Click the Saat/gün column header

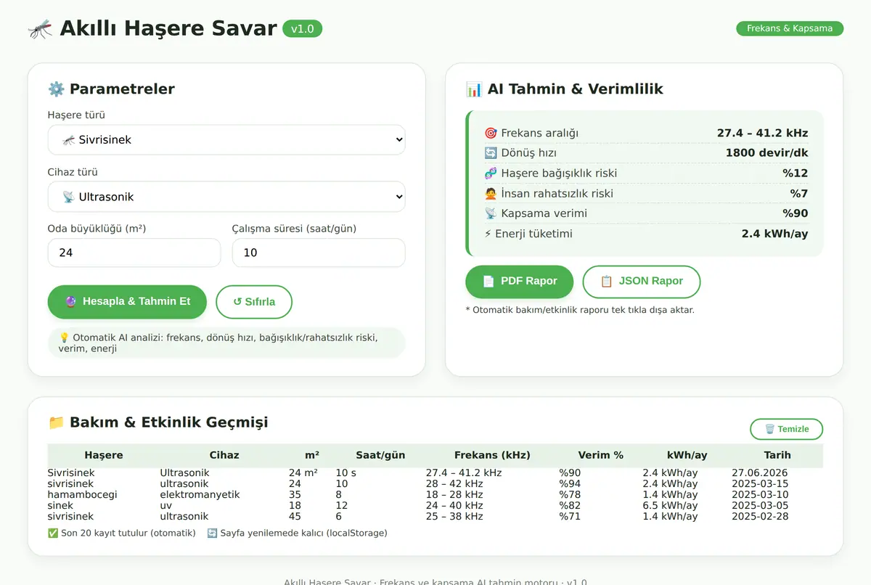tap(380, 455)
